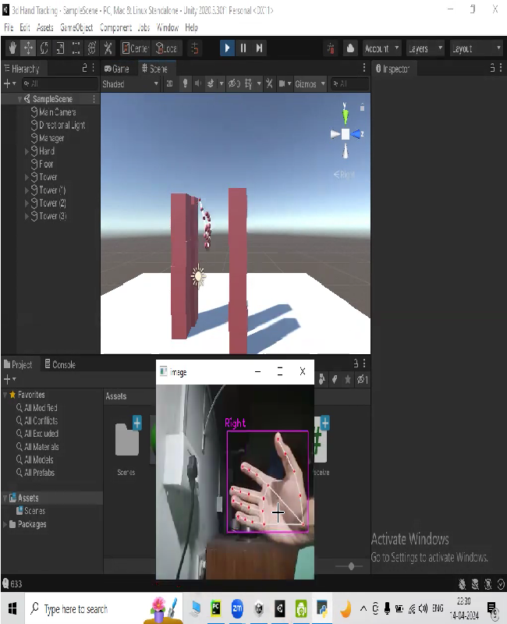Screen dimensions: 507x624
Task: Toggle 2D view in Scene
Action: pyautogui.click(x=169, y=84)
